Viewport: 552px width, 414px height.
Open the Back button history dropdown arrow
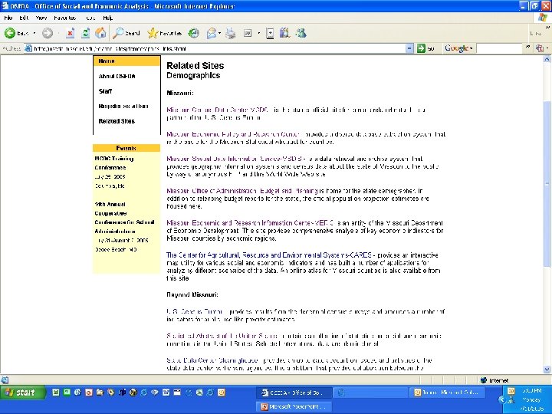[34, 33]
